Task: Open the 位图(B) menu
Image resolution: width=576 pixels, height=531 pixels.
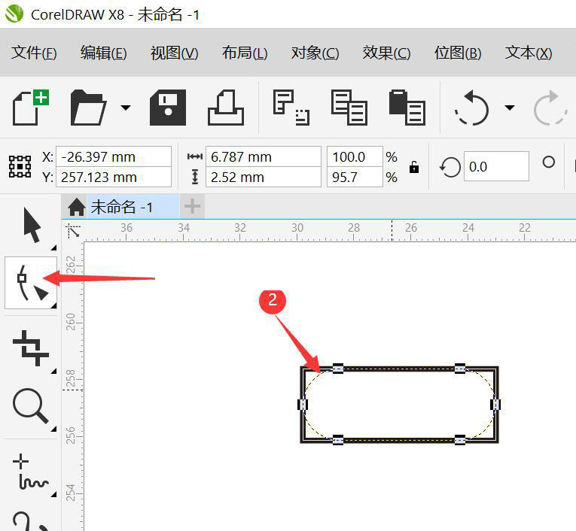Action: pos(458,53)
